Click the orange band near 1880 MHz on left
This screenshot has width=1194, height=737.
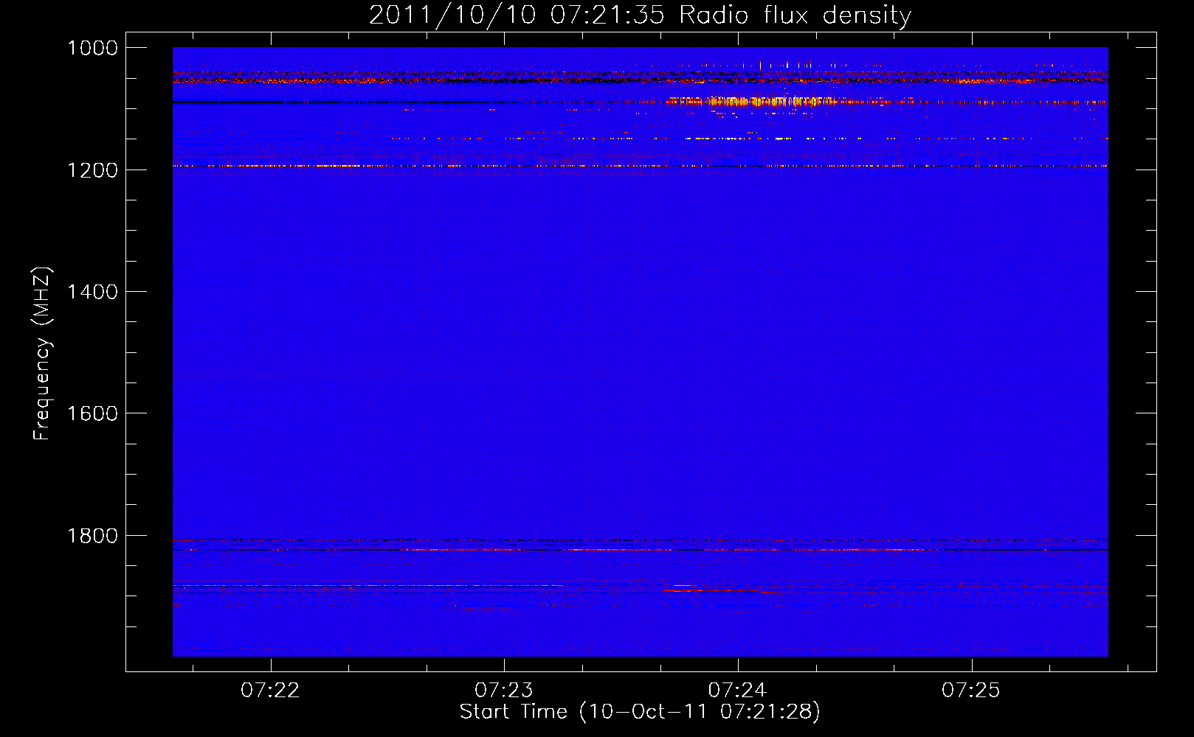pyautogui.click(x=367, y=585)
